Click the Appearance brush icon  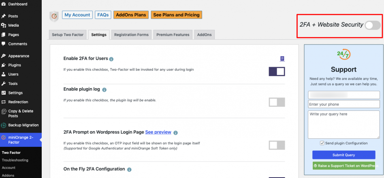[3, 56]
